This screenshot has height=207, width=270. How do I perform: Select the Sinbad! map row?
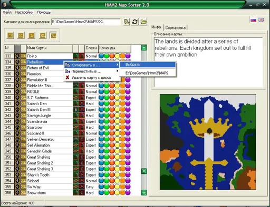[x=67, y=181]
